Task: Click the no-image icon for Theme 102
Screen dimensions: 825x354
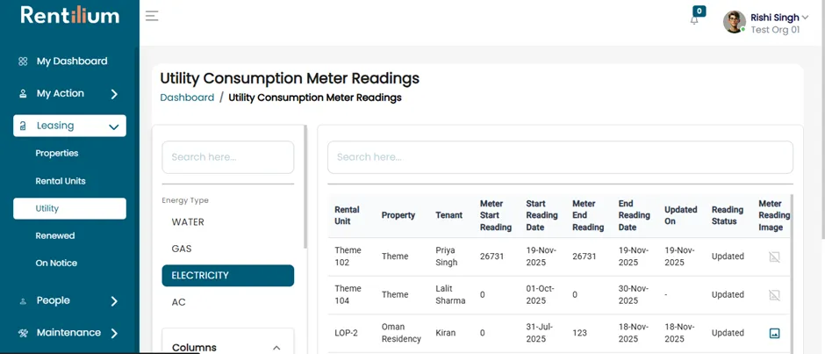Action: point(774,256)
